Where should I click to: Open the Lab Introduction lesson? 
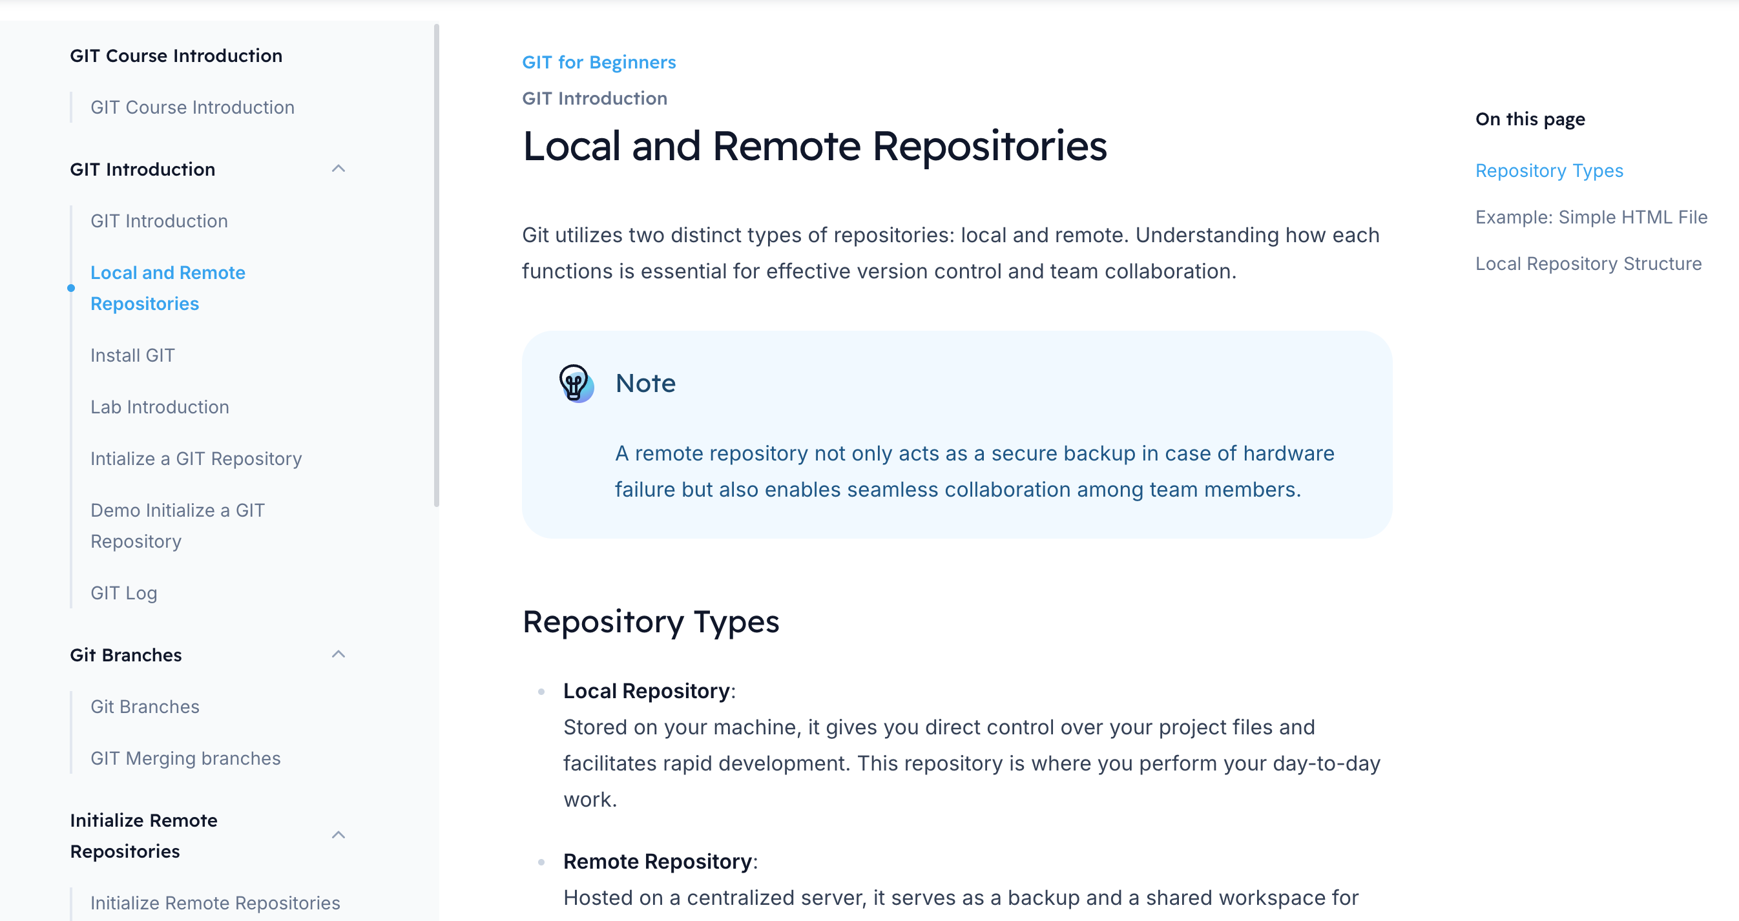(x=160, y=407)
